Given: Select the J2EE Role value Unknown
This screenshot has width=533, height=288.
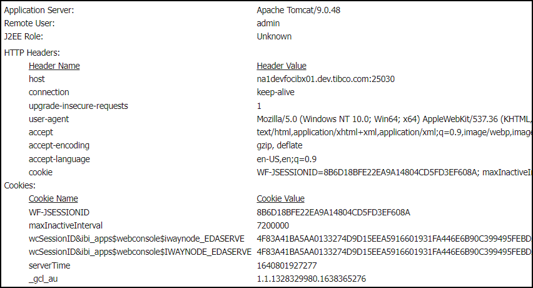Looking at the screenshot, I should click(x=274, y=36).
